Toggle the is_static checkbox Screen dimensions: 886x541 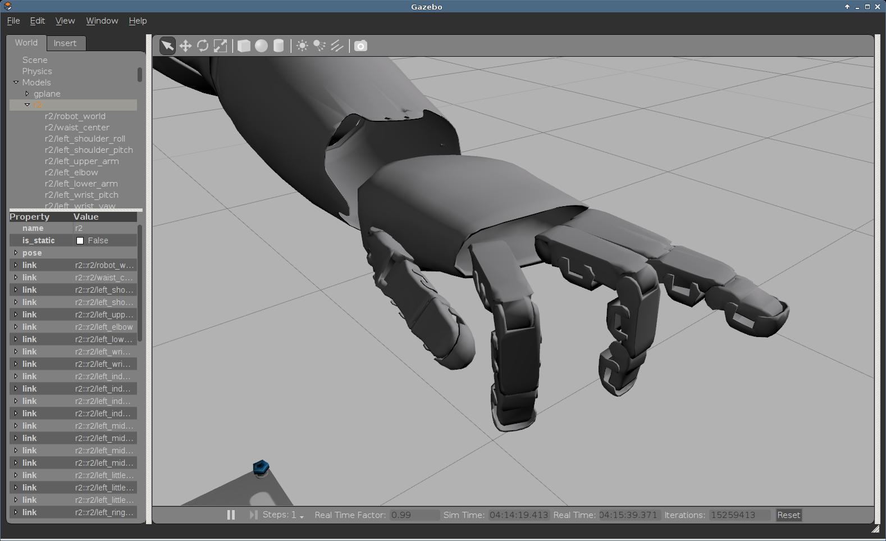pos(80,240)
